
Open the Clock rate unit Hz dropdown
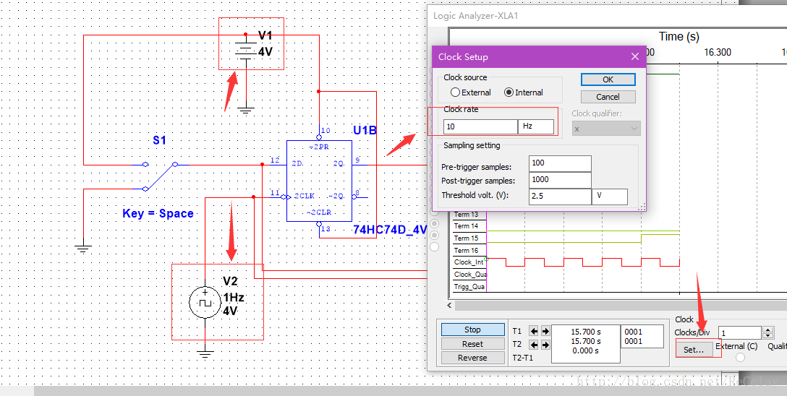pyautogui.click(x=536, y=126)
